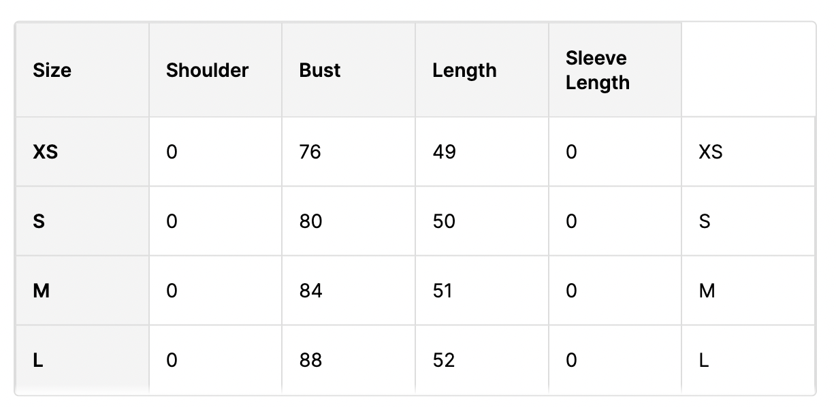Select length value 50 in S row

(x=444, y=221)
